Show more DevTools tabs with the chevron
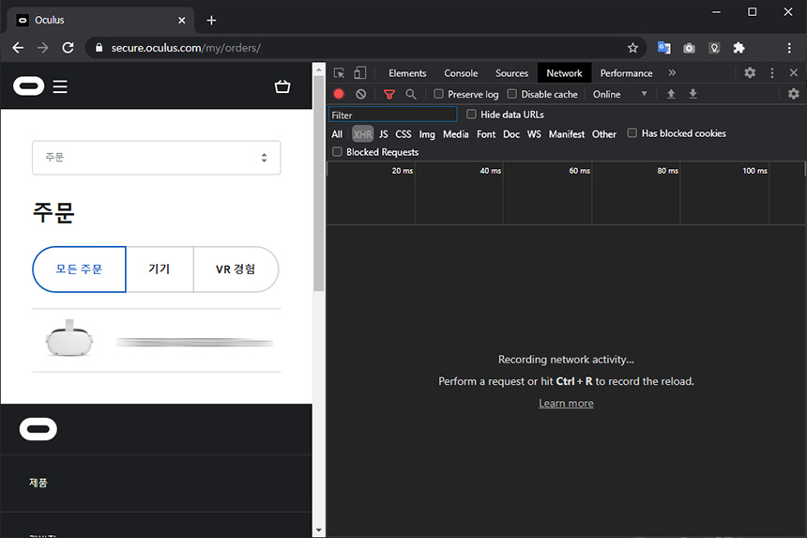Screen dimensions: 807x538 [672, 72]
